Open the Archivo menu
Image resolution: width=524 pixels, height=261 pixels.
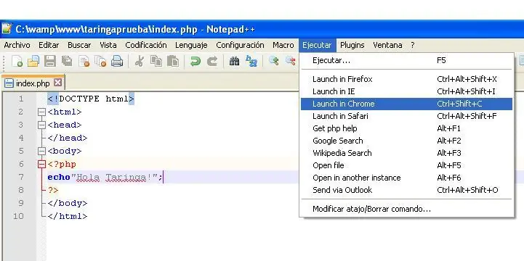[x=17, y=46]
